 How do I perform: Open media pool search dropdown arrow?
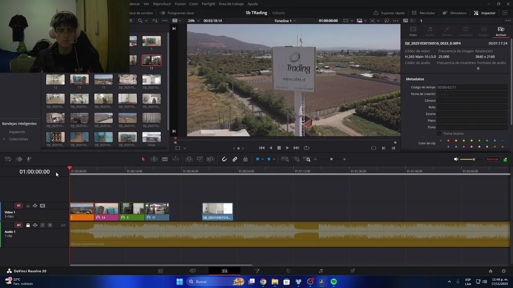(146, 21)
